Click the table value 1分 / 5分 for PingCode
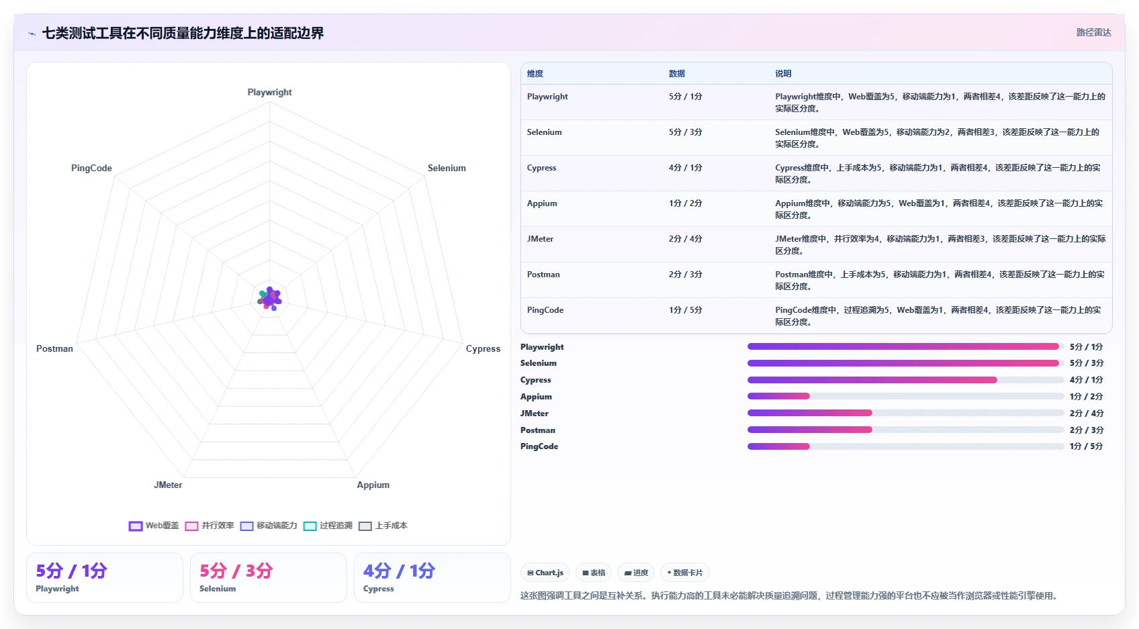The width and height of the screenshot is (1139, 629). coord(685,310)
